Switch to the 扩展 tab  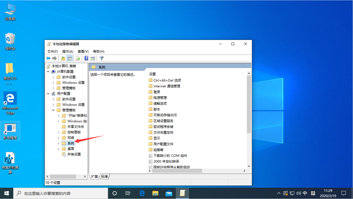coord(94,177)
